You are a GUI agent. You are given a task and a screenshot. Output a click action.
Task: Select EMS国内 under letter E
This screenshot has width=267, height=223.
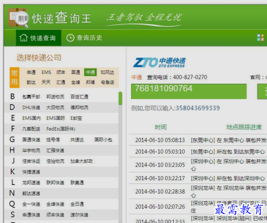point(31,118)
